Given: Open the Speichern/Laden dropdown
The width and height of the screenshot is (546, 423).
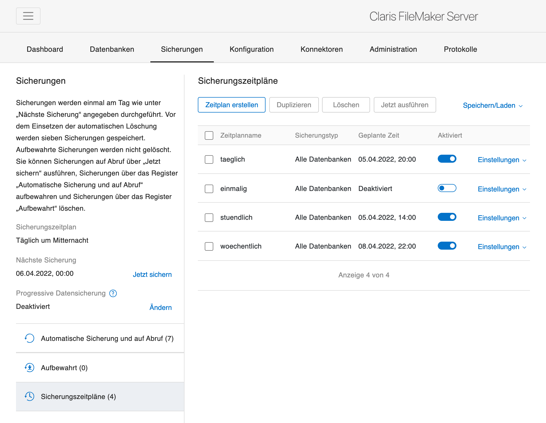Looking at the screenshot, I should click(x=493, y=106).
